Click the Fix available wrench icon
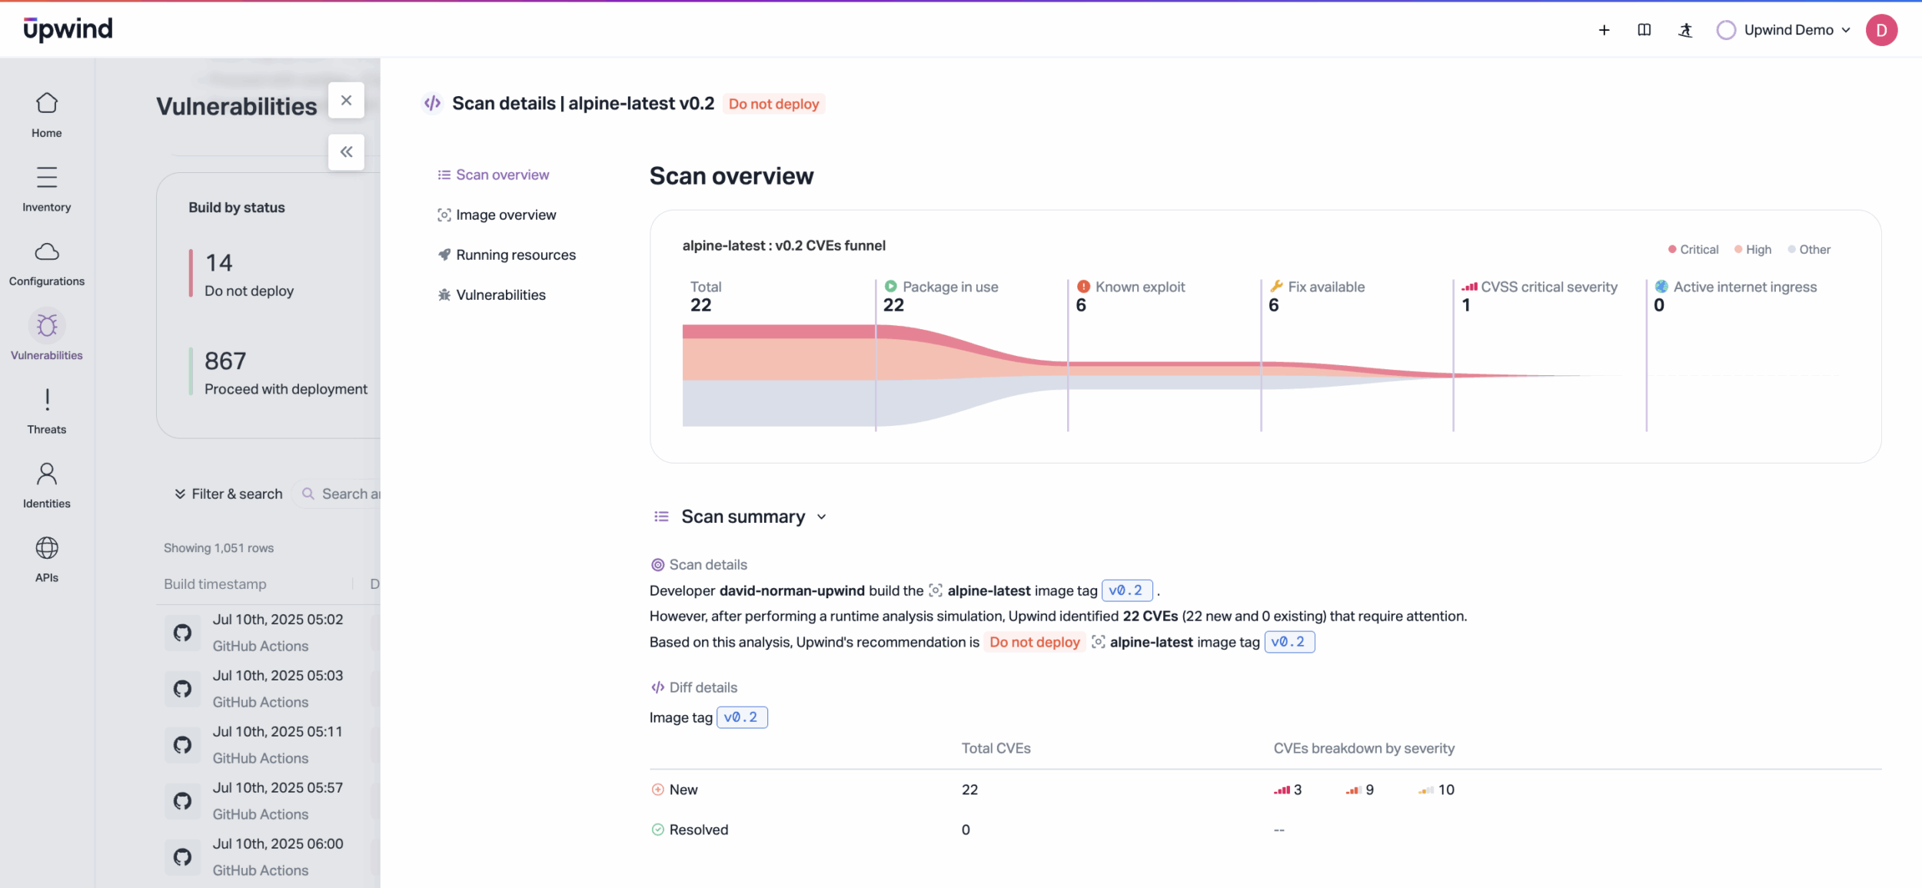The height and width of the screenshot is (888, 1922). [1276, 287]
